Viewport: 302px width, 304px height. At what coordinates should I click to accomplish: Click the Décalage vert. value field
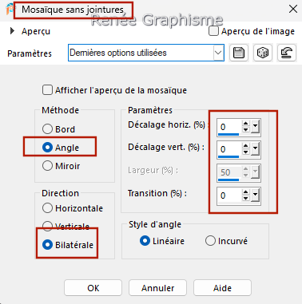tap(229, 149)
